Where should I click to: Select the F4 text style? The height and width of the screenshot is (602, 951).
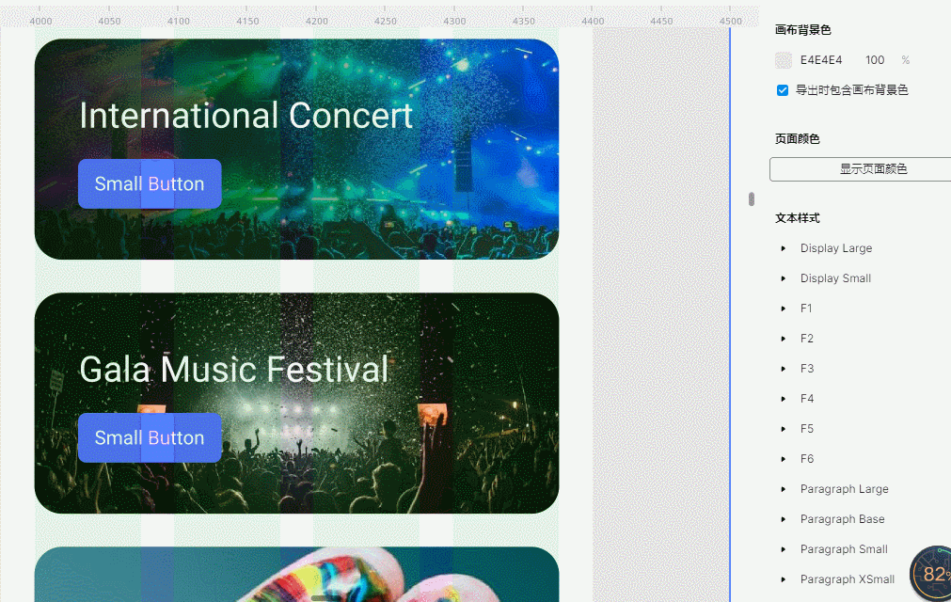807,399
